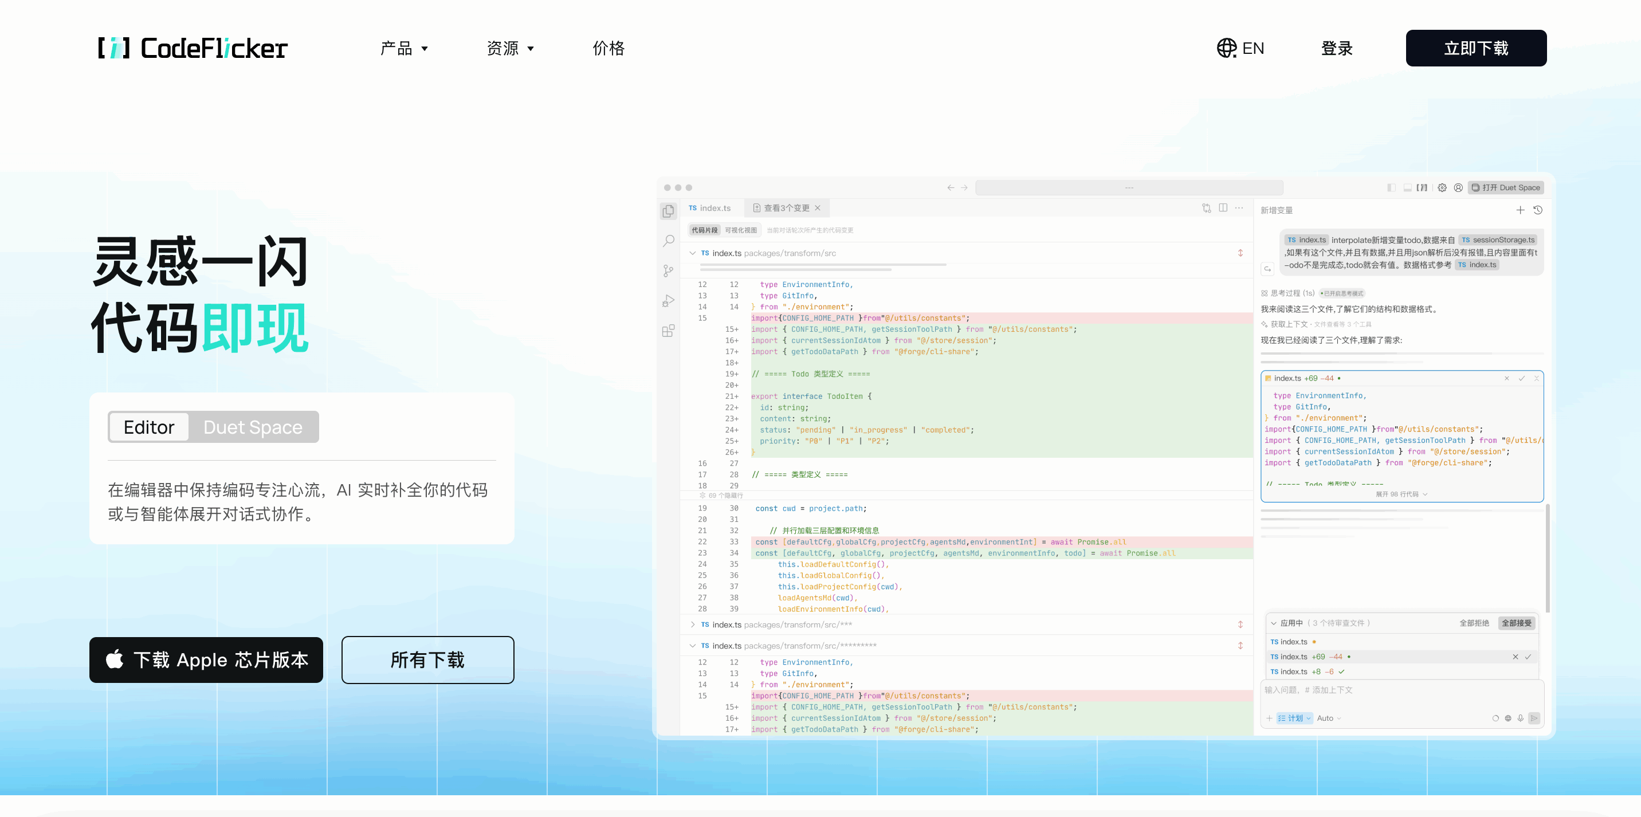Image resolution: width=1641 pixels, height=817 pixels.
Task: Accept change checkmark in index.ts code card
Action: click(1522, 378)
